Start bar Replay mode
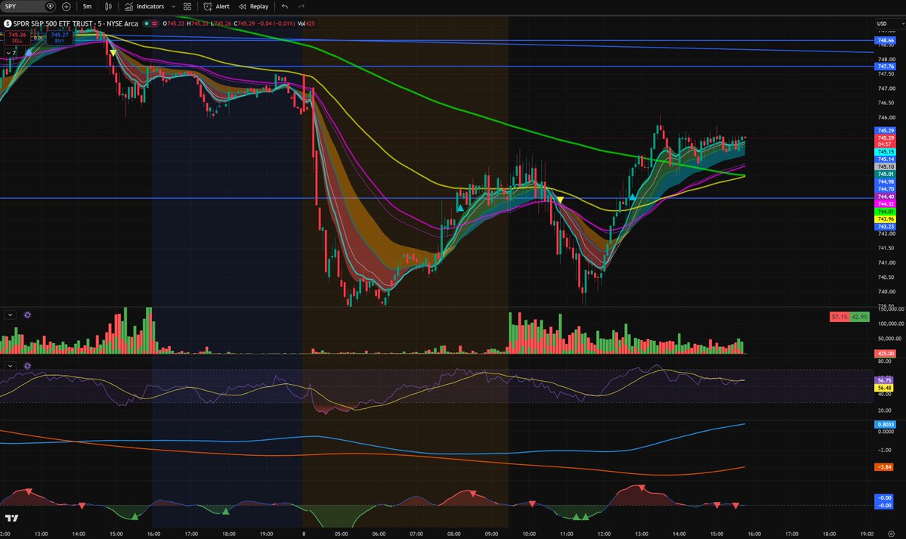 coord(254,6)
